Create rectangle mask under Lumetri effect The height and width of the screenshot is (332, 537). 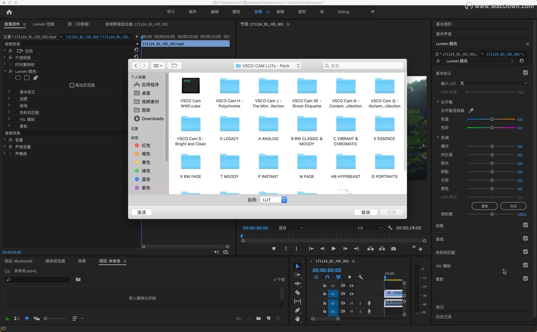pyautogui.click(x=27, y=78)
